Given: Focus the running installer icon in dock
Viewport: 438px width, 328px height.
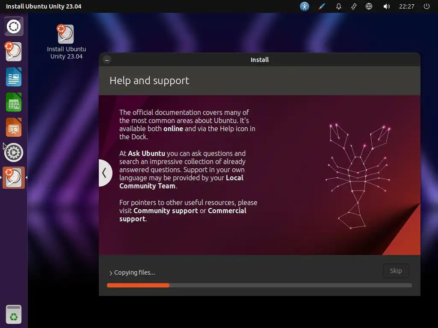Looking at the screenshot, I should click(x=14, y=178).
